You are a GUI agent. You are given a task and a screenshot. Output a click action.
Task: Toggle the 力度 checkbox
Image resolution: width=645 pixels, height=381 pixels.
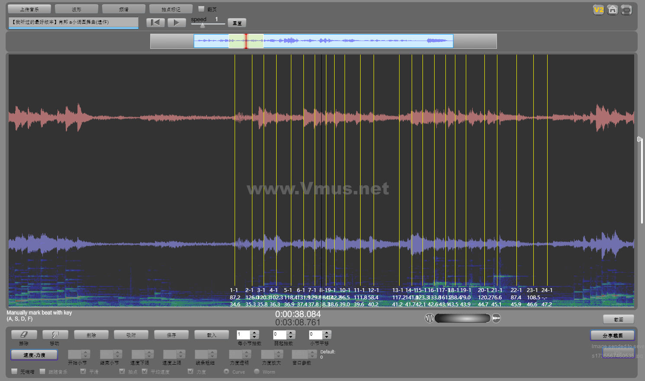(x=190, y=371)
